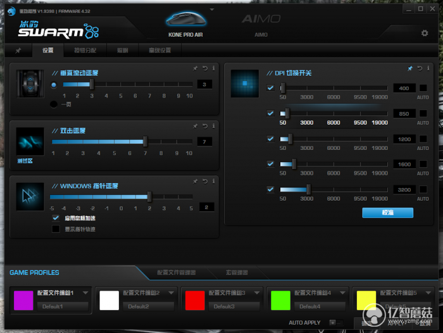The height and width of the screenshot is (333, 443).
Task: Click the 3200 DPI slider handle
Action: pyautogui.click(x=309, y=189)
